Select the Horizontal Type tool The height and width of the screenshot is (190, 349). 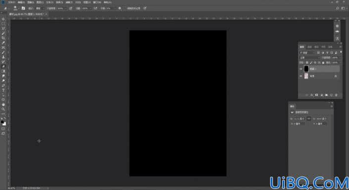(x=3, y=90)
